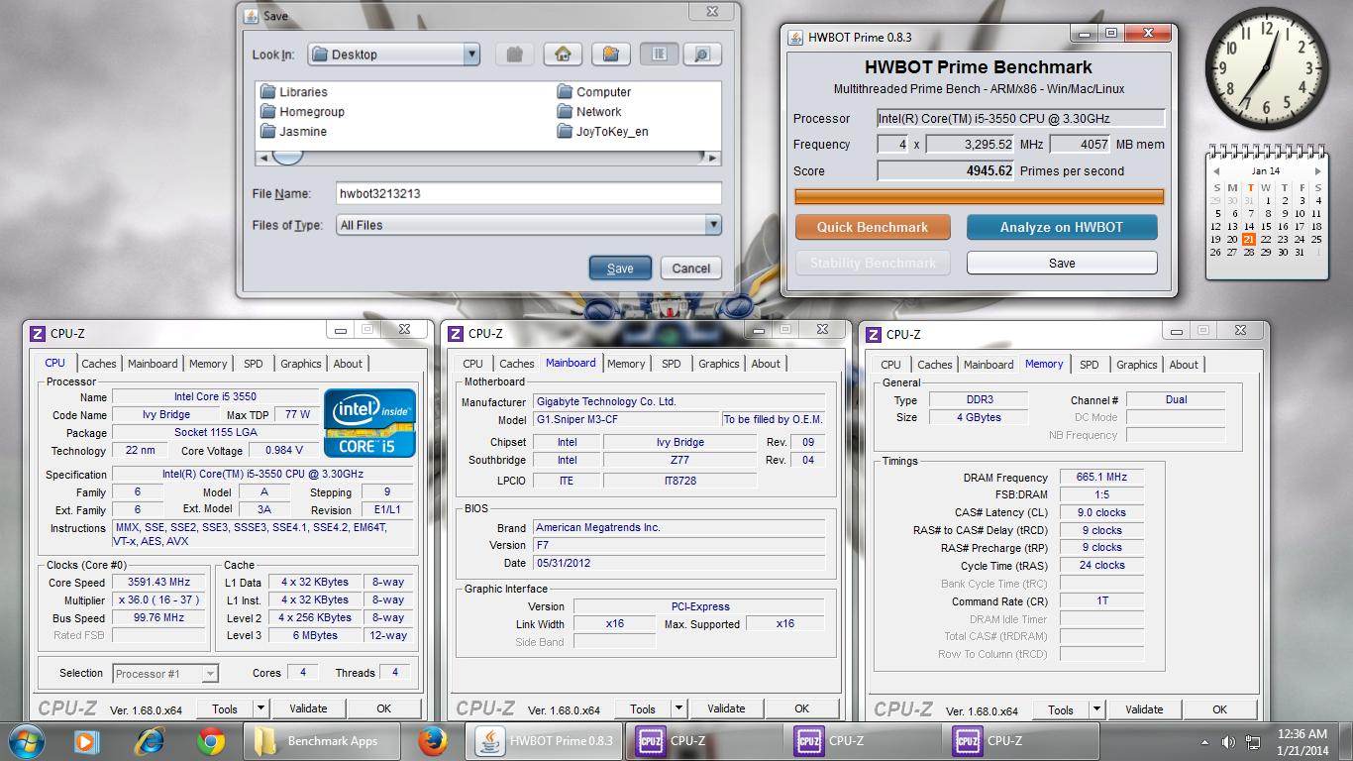The height and width of the screenshot is (761, 1353).
Task: Expand Tools dropdown arrow in left CPU-Z
Action: click(x=261, y=708)
